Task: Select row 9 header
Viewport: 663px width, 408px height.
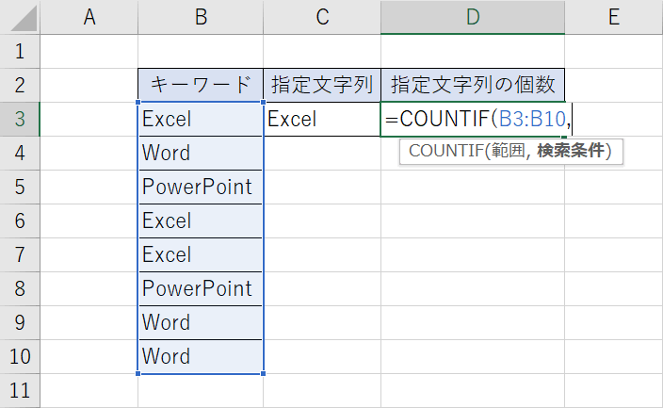Action: point(20,322)
